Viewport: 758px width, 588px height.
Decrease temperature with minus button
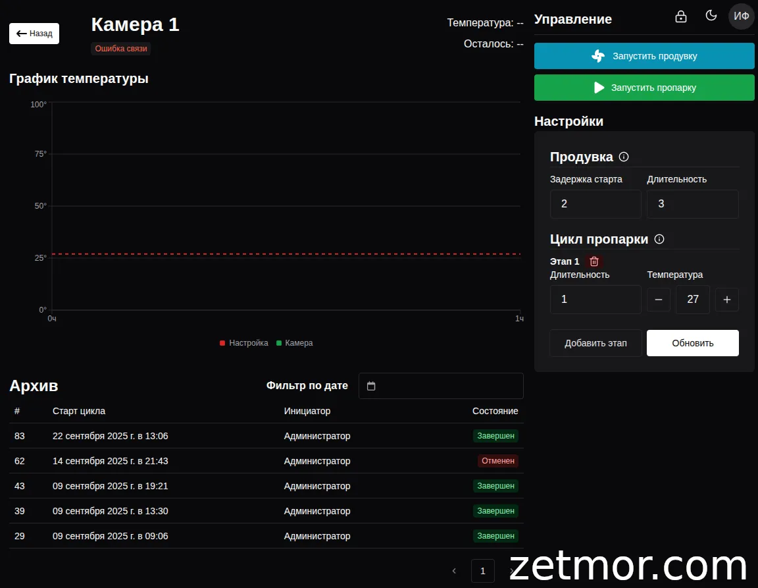coord(659,300)
